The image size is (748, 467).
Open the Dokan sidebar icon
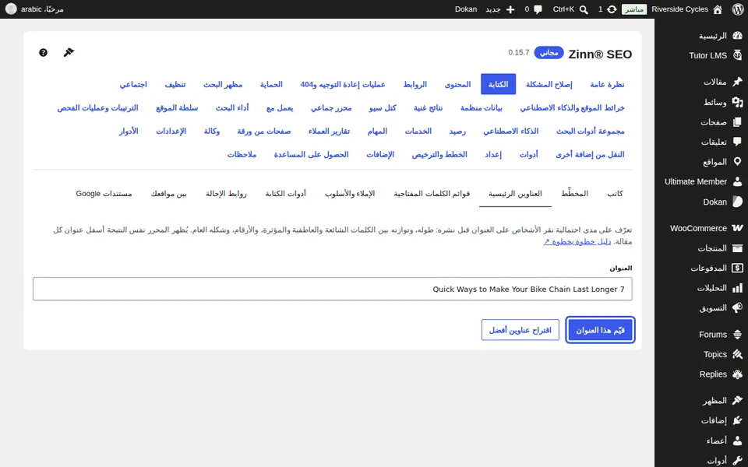(x=738, y=202)
